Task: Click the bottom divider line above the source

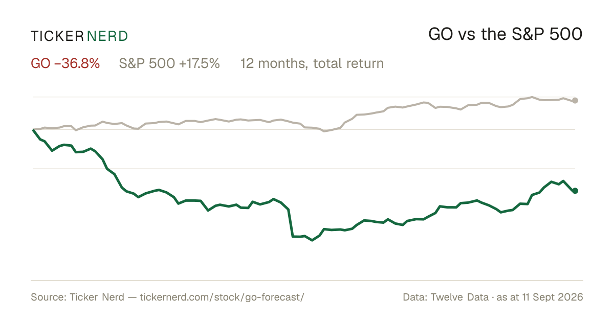Action: (307, 280)
